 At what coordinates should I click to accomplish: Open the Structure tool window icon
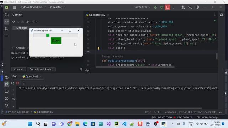click(x=6, y=29)
